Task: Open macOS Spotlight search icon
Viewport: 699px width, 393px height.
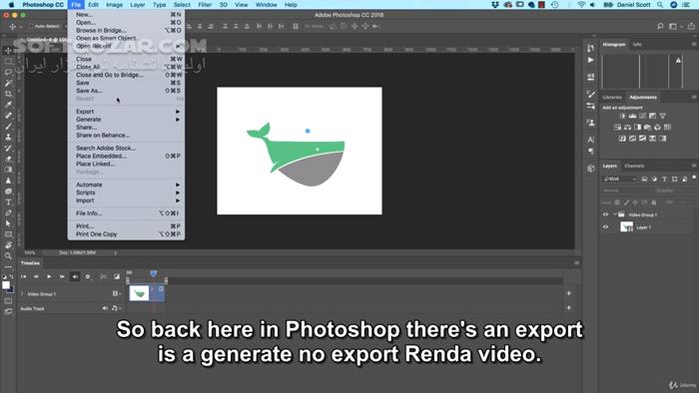Action: [x=660, y=5]
